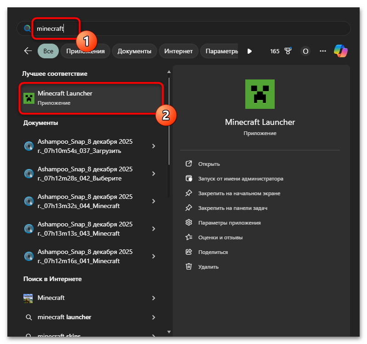Open Minecraft Launcher best match result
The image size is (367, 344).
[x=91, y=97]
